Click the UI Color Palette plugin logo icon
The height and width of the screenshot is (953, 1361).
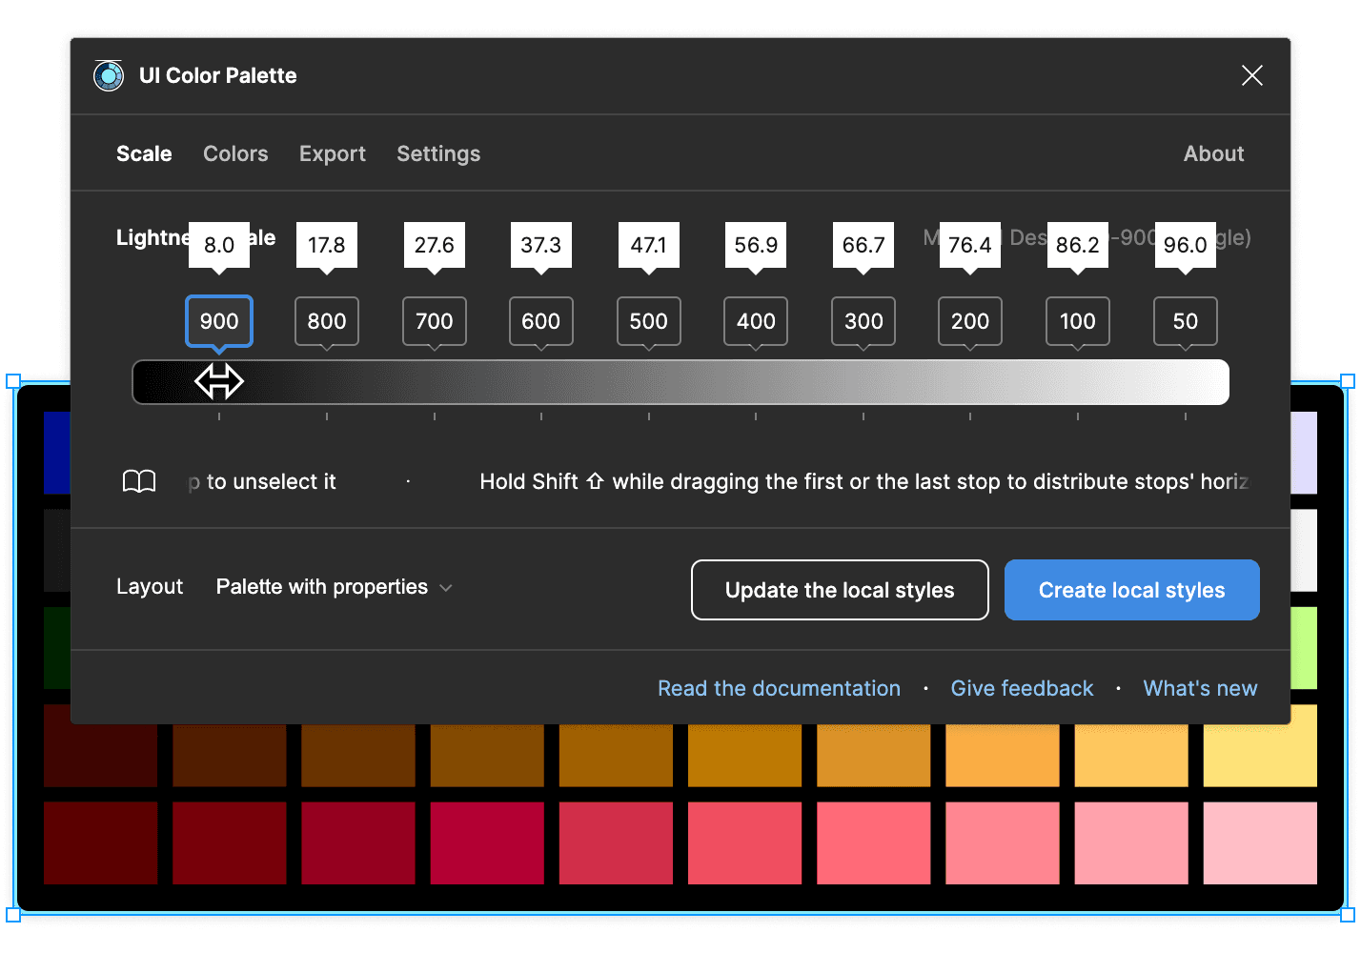tap(108, 75)
